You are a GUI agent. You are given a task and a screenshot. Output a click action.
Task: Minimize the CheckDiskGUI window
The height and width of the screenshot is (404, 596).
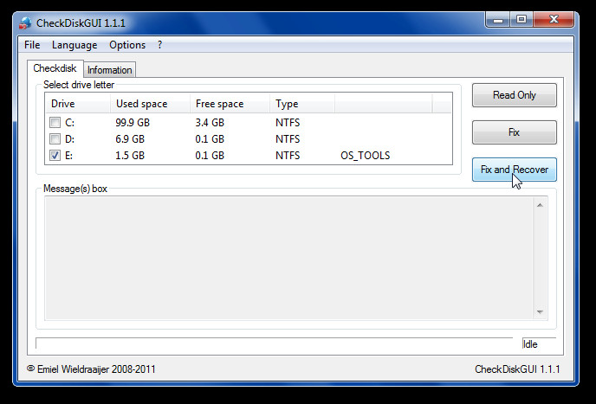[498, 20]
